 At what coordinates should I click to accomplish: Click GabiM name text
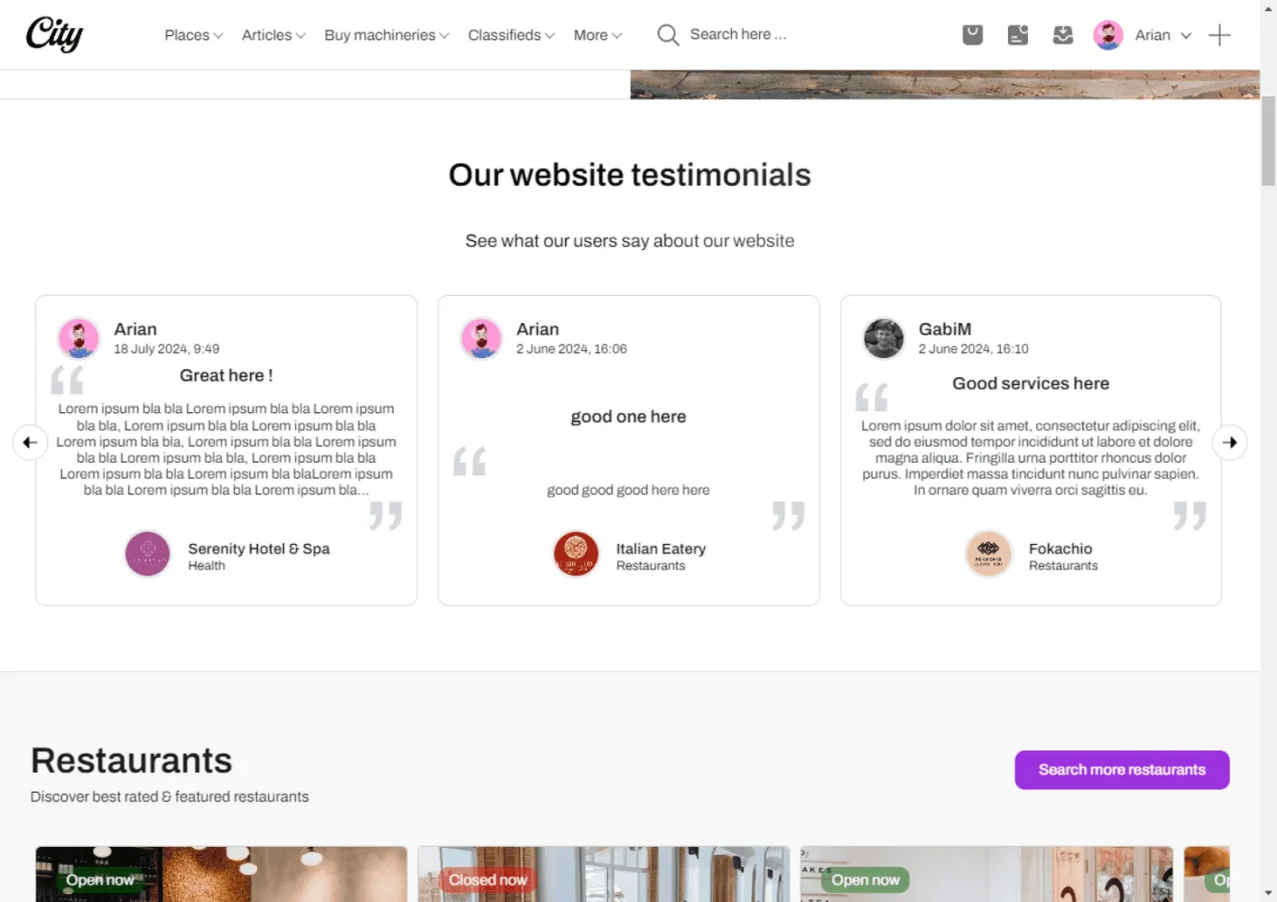coord(945,329)
